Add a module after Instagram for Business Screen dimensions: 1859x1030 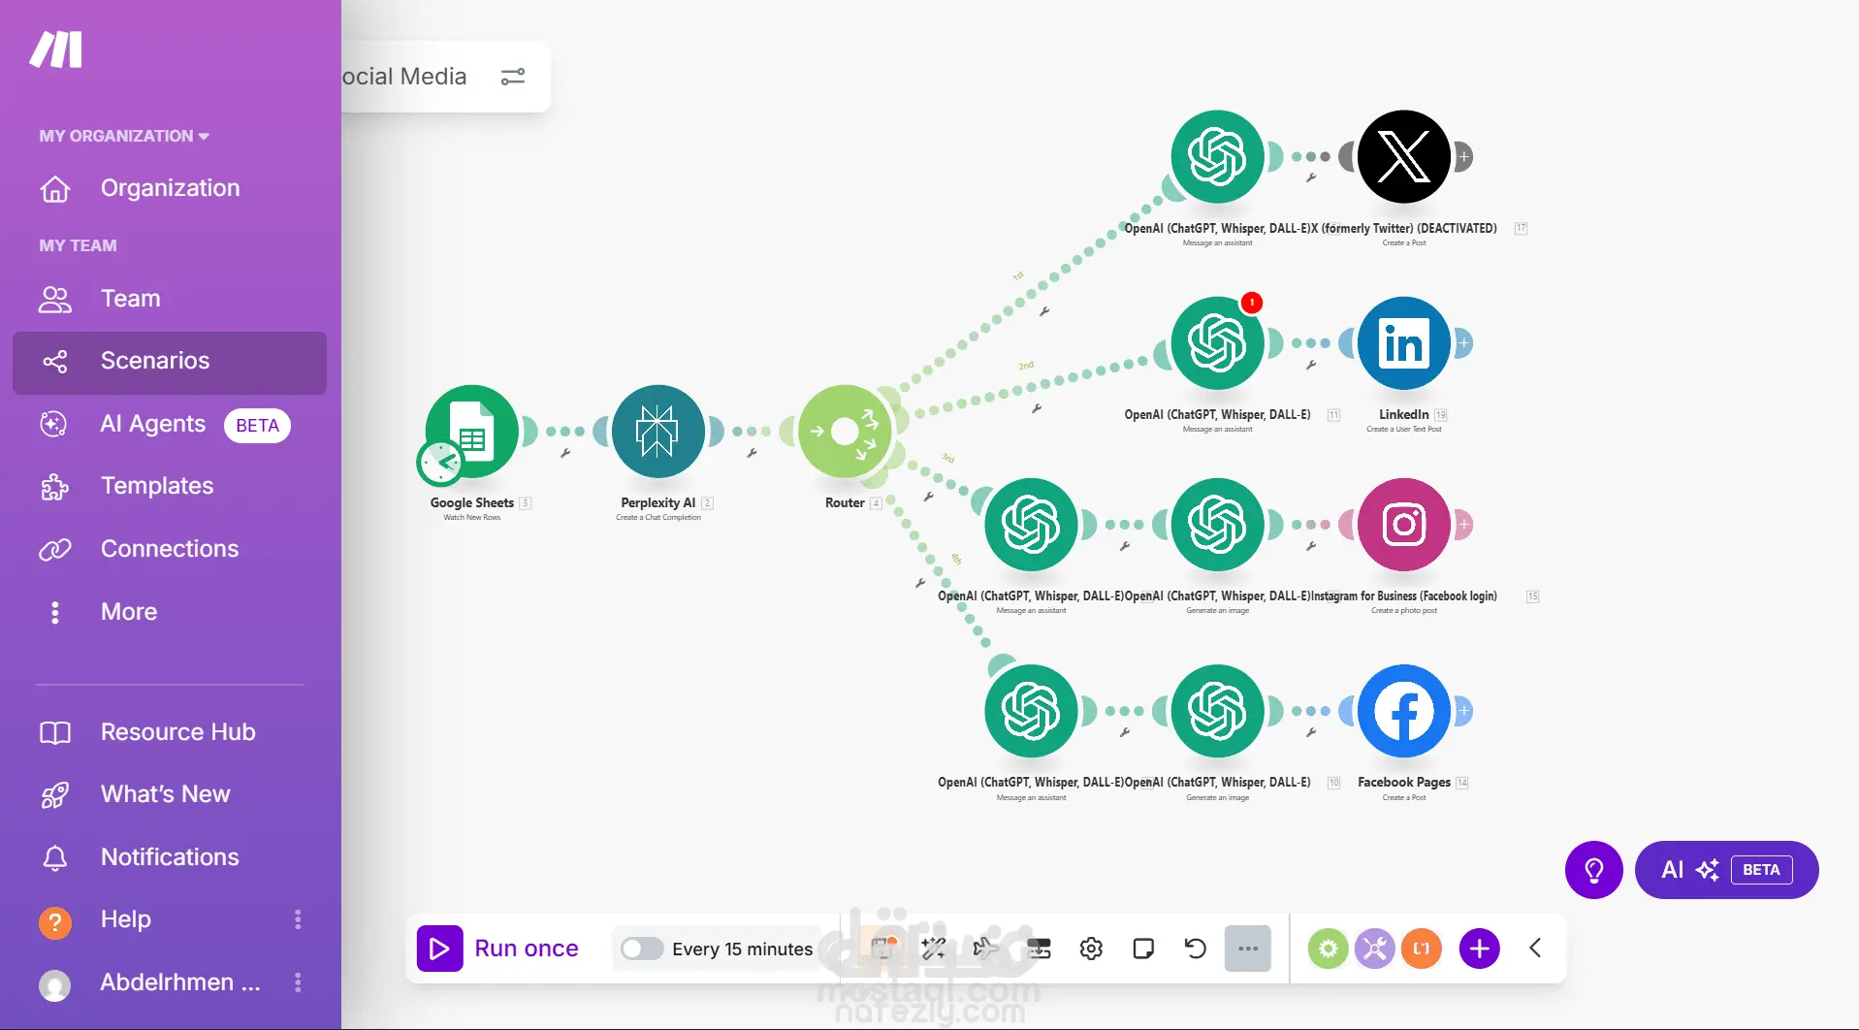tap(1463, 525)
